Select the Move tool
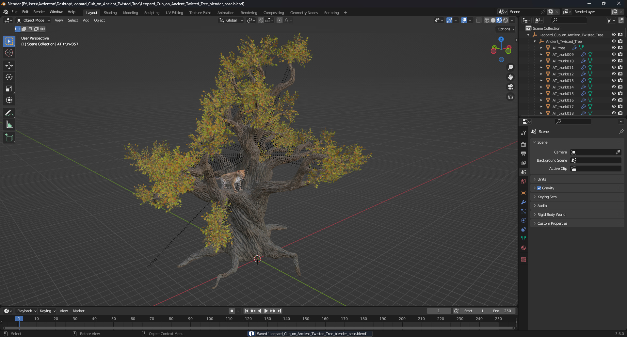The width and height of the screenshot is (627, 337). pyautogui.click(x=9, y=66)
